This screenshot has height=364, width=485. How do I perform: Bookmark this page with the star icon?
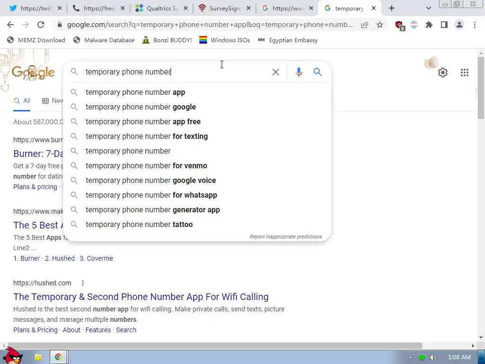380,25
